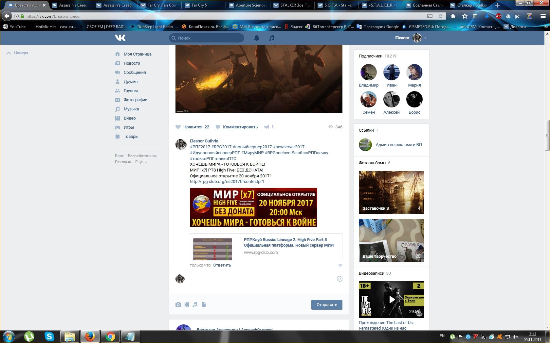This screenshot has height=343, width=550.
Task: Open the rpg-club.org/ns2017hfcontestpr1 link
Action: click(x=227, y=182)
